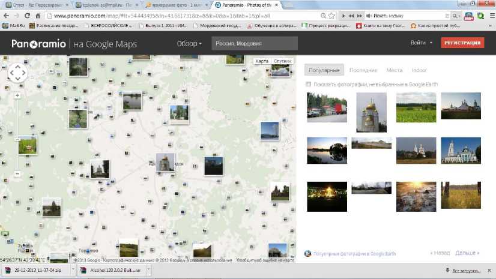Image resolution: width=496 pixels, height=279 pixels.
Task: Toggle show photos not selected for Google Earth
Action: 308,85
